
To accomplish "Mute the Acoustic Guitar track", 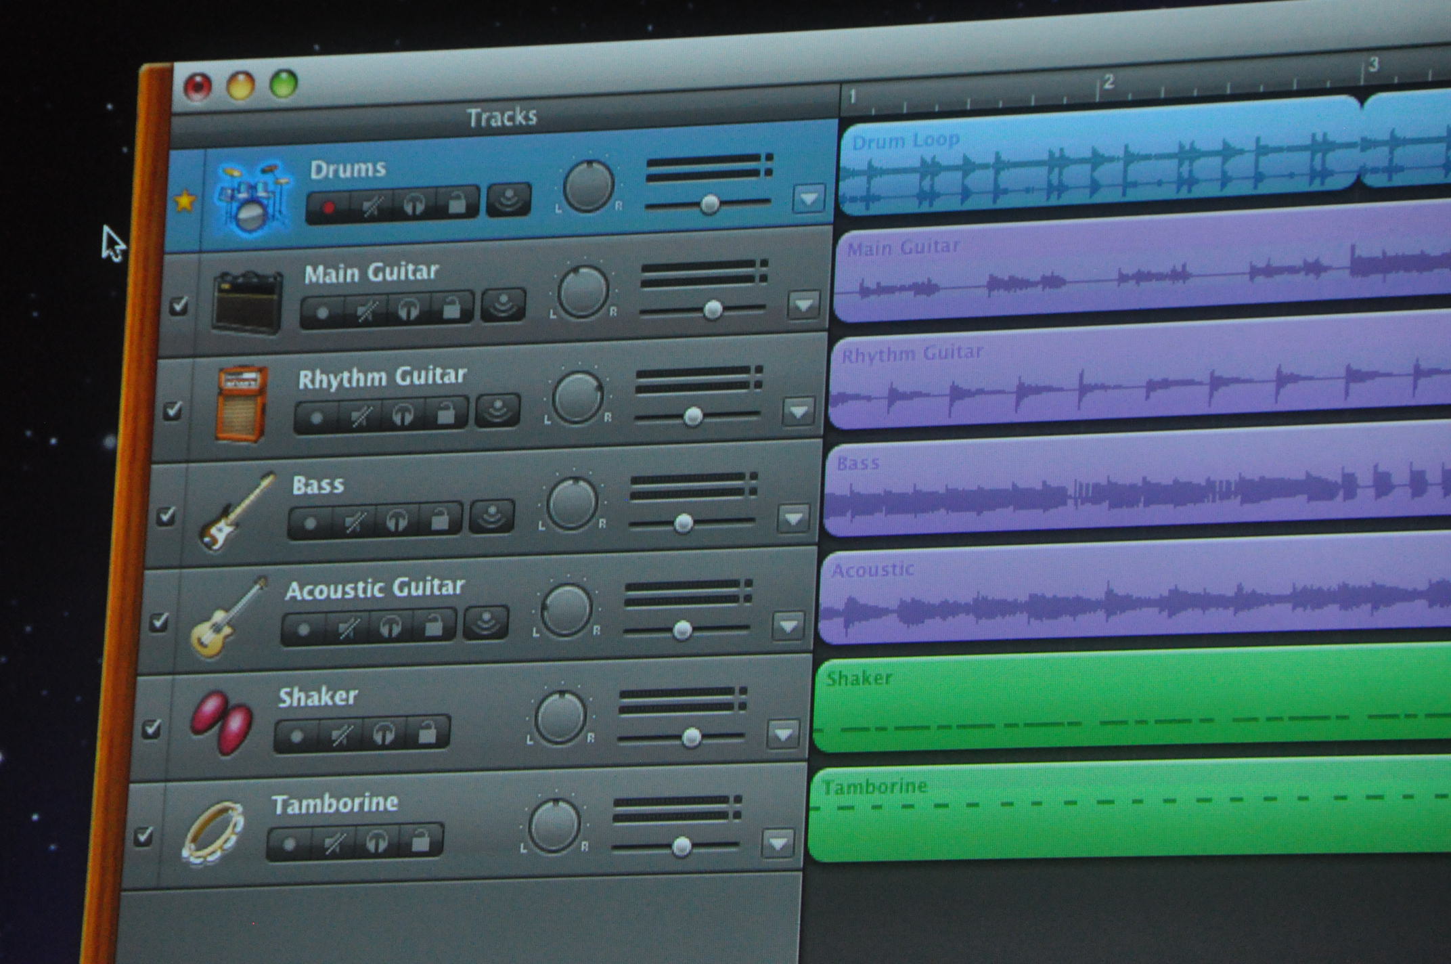I will pyautogui.click(x=347, y=629).
